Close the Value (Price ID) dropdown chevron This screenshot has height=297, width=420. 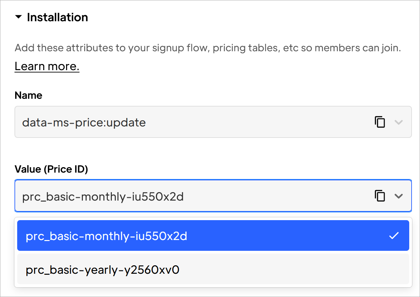(x=399, y=196)
